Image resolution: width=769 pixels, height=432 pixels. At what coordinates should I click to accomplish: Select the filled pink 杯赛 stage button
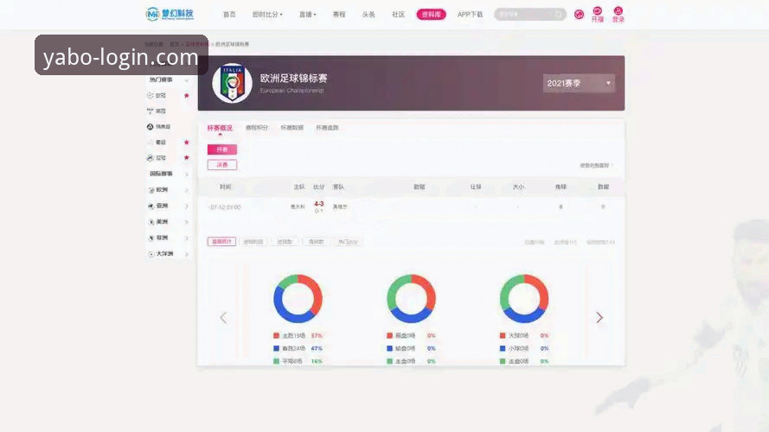(222, 149)
